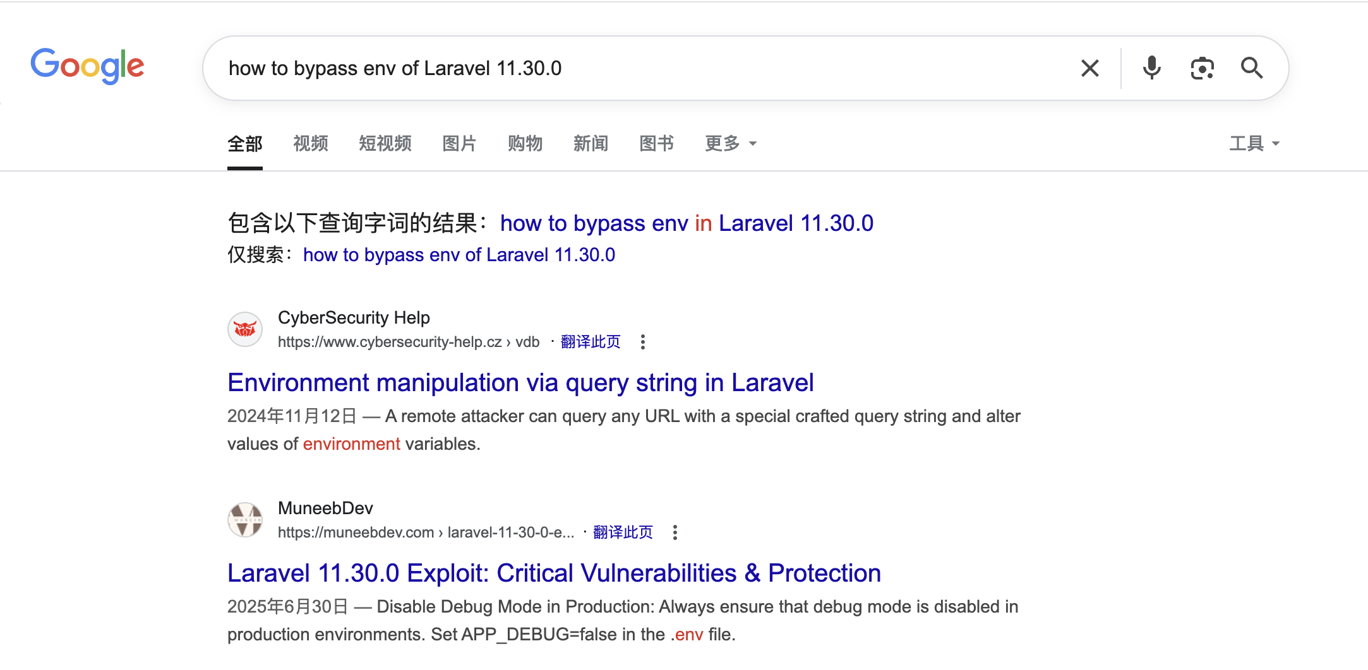Select the 新闻 news tab
The image size is (1368, 670).
591,144
